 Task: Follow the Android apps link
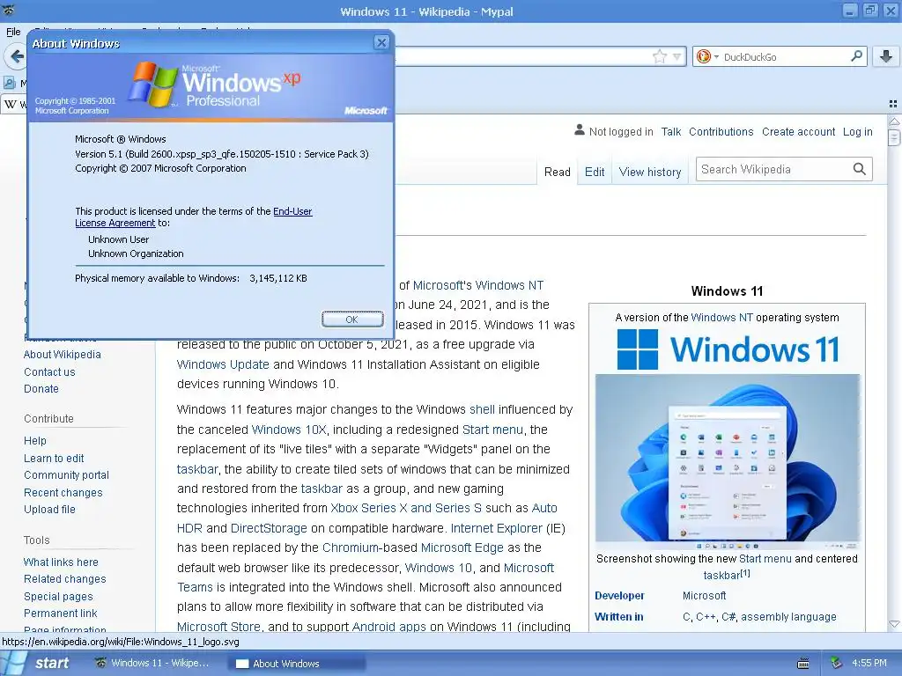click(x=388, y=627)
